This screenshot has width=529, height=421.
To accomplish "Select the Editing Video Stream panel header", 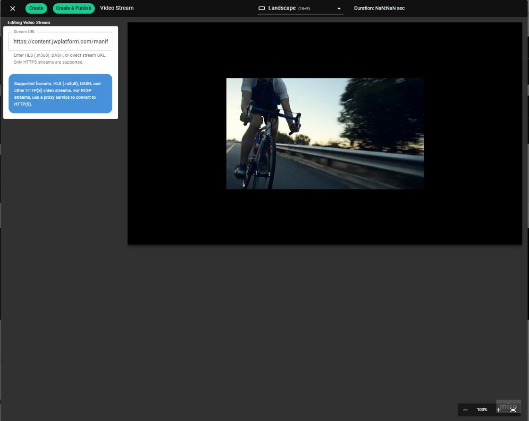I will tap(28, 22).
